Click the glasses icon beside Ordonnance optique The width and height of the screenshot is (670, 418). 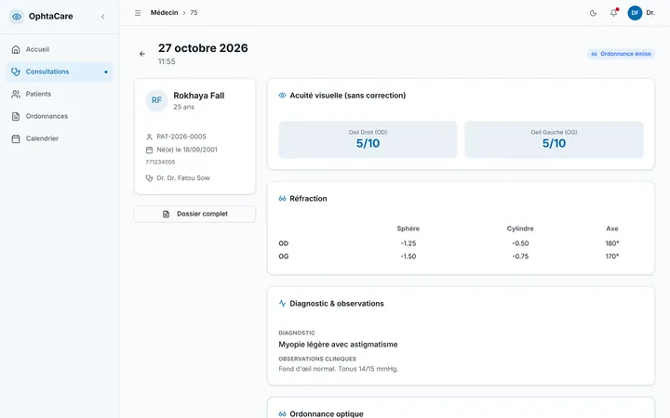[x=283, y=413]
